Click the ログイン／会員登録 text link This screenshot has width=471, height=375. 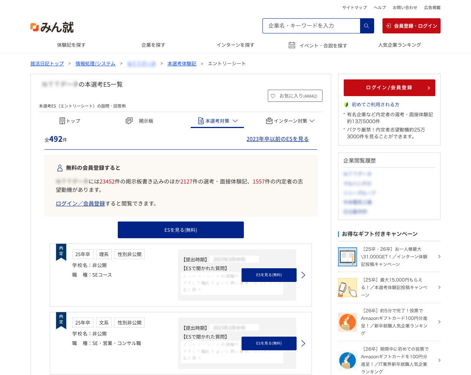point(80,203)
